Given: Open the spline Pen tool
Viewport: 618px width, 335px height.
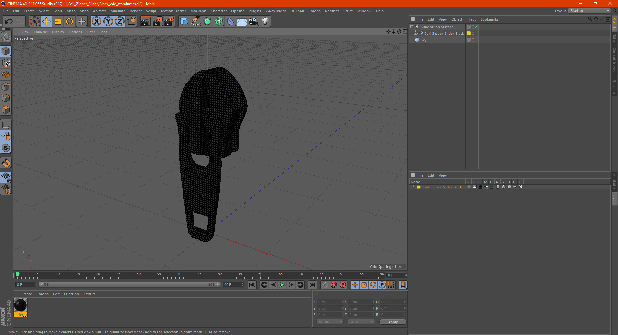Looking at the screenshot, I should click(x=196, y=22).
